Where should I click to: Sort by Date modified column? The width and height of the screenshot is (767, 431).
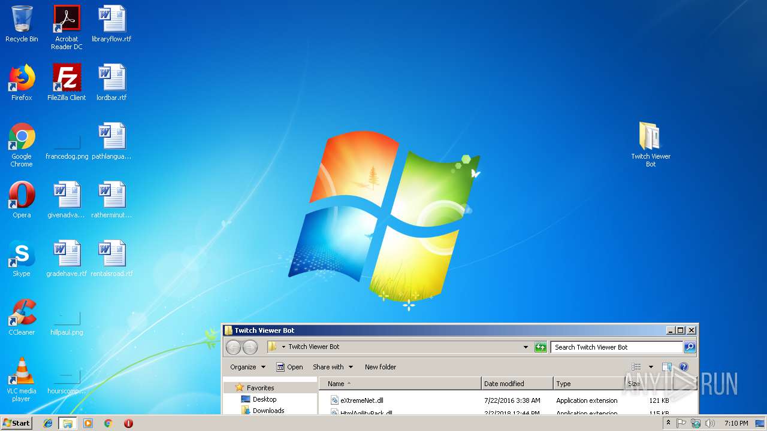tap(517, 384)
